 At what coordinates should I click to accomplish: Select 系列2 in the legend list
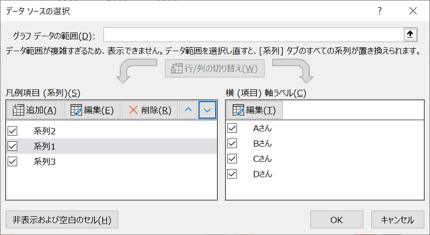point(44,131)
